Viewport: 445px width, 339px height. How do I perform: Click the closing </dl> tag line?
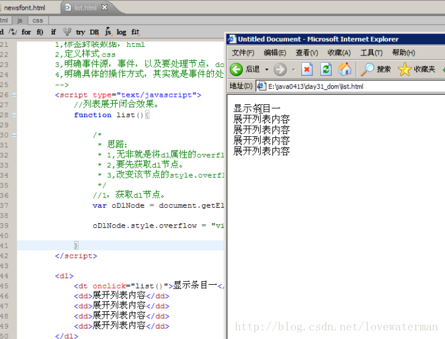67,336
